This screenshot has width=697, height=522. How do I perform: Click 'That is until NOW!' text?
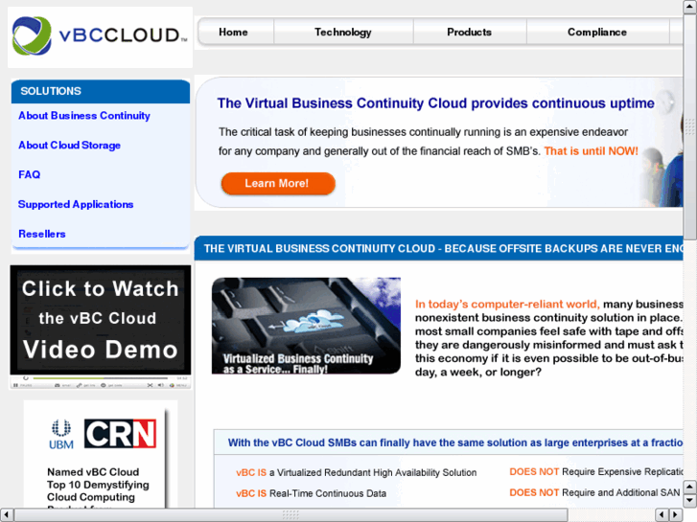coord(591,151)
